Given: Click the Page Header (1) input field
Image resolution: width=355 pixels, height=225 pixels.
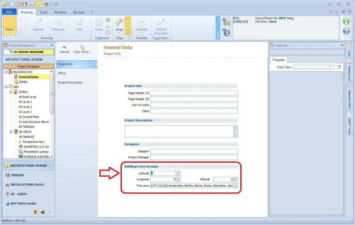Looking at the screenshot, I should point(194,93).
